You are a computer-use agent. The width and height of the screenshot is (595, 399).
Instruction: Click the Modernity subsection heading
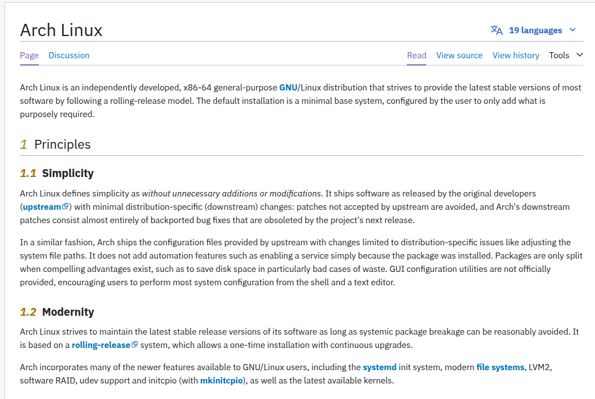click(68, 312)
